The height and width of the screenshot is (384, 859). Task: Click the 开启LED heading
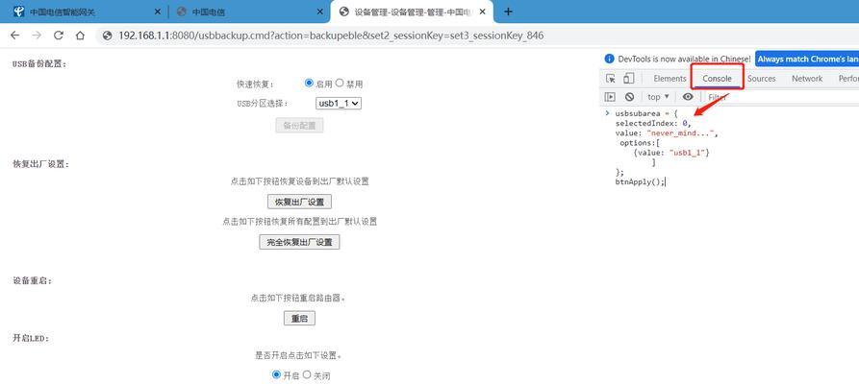pyautogui.click(x=31, y=338)
